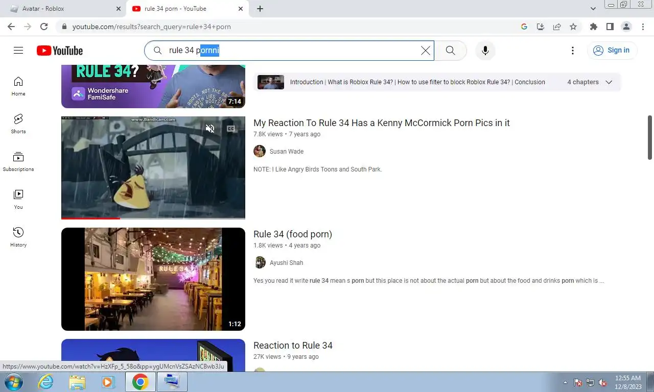This screenshot has width=654, height=392.
Task: Open a new browser tab
Action: pyautogui.click(x=260, y=9)
